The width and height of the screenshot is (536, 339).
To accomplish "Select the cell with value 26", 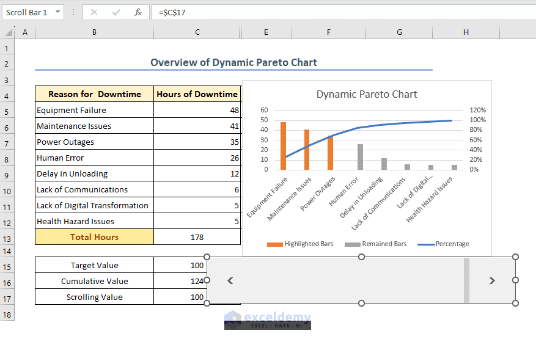I will tap(197, 158).
